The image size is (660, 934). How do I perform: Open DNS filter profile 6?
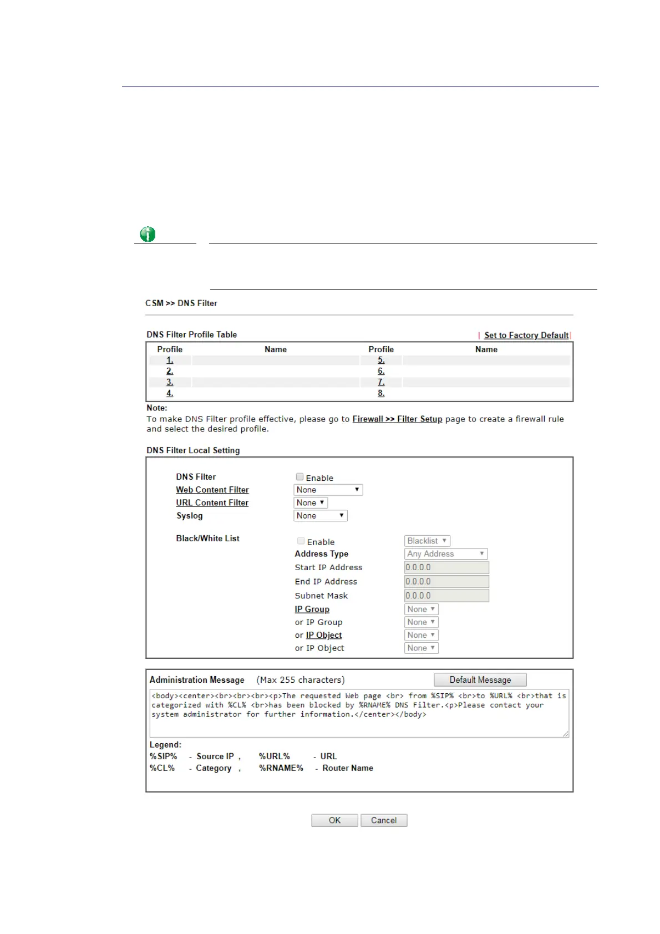pyautogui.click(x=381, y=371)
